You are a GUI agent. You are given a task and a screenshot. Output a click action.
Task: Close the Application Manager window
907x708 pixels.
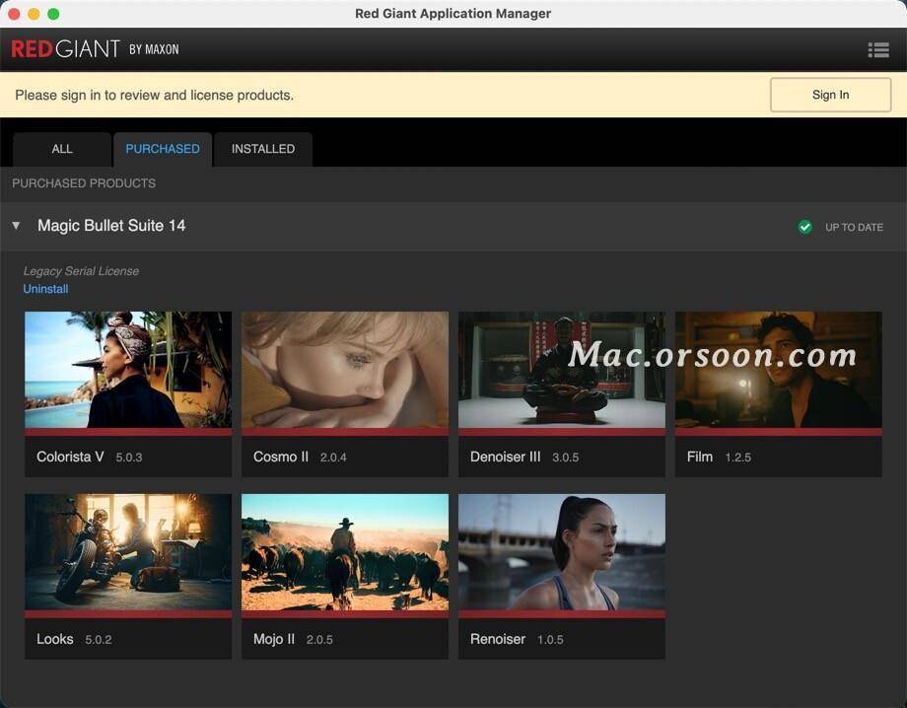pos(15,14)
